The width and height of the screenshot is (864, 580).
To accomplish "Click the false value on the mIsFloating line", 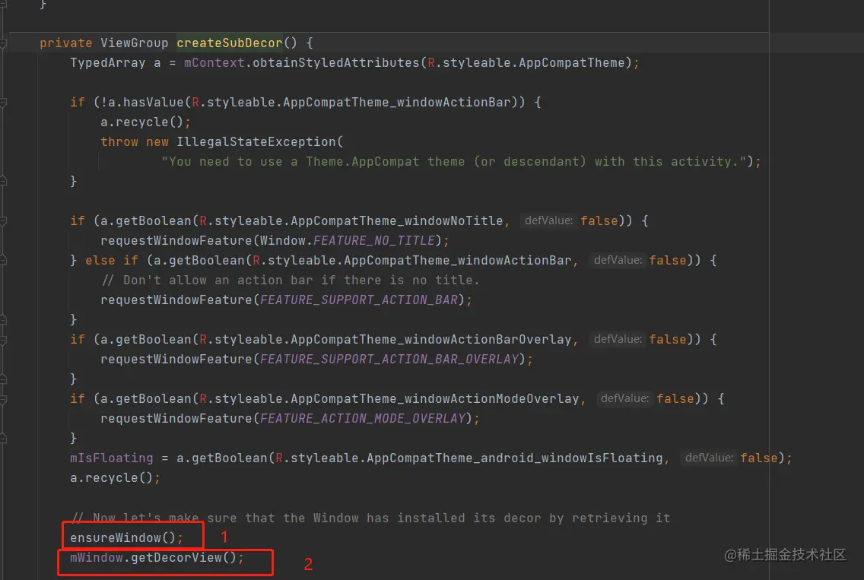I will coord(759,458).
